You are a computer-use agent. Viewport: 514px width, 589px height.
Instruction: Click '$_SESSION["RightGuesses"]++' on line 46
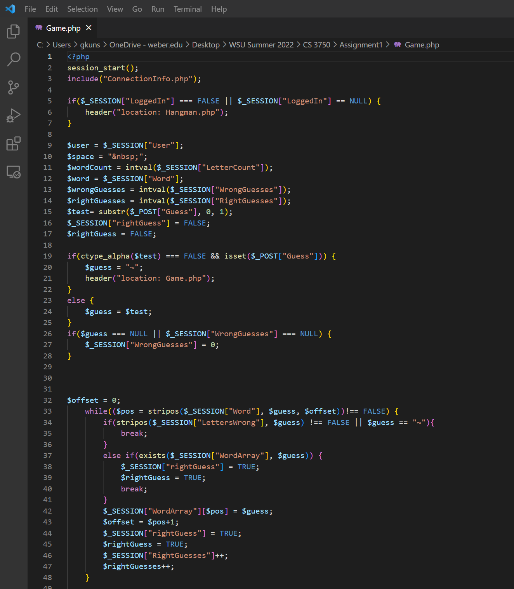pyautogui.click(x=163, y=556)
